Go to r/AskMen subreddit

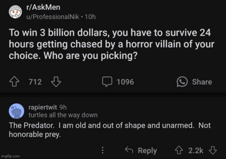coord(43,7)
